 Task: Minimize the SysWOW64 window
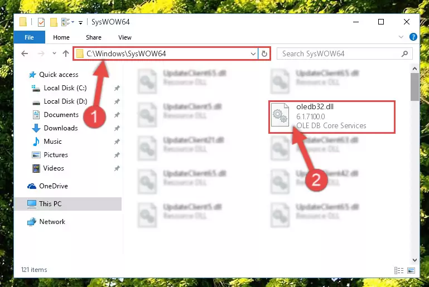pos(356,22)
